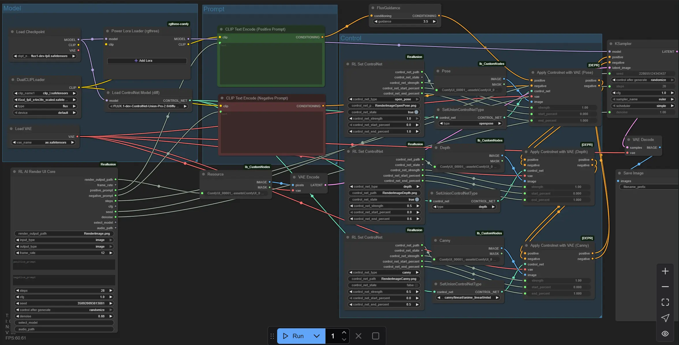Change control_net_type open_pose option
This screenshot has height=345, width=679.
point(384,99)
